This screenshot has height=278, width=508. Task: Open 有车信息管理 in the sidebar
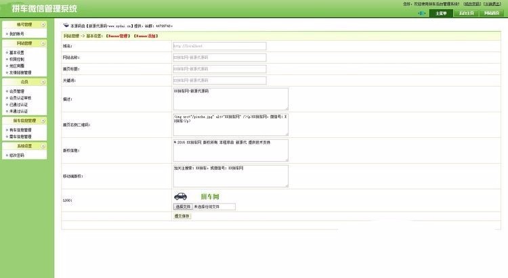[20, 130]
